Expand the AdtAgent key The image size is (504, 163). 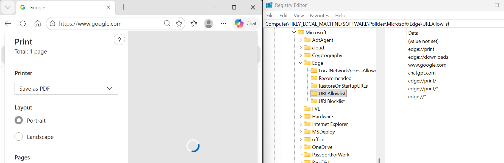(301, 40)
